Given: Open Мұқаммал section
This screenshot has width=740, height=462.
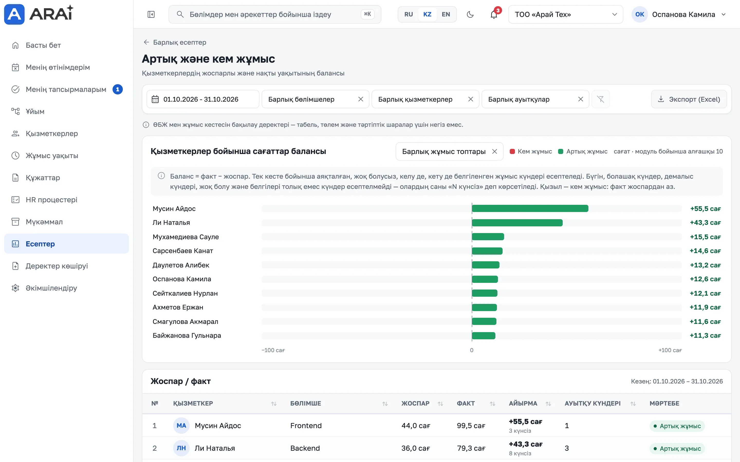Looking at the screenshot, I should (66, 222).
